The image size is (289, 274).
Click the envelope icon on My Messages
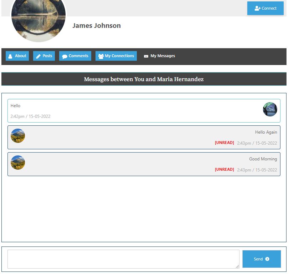click(146, 56)
